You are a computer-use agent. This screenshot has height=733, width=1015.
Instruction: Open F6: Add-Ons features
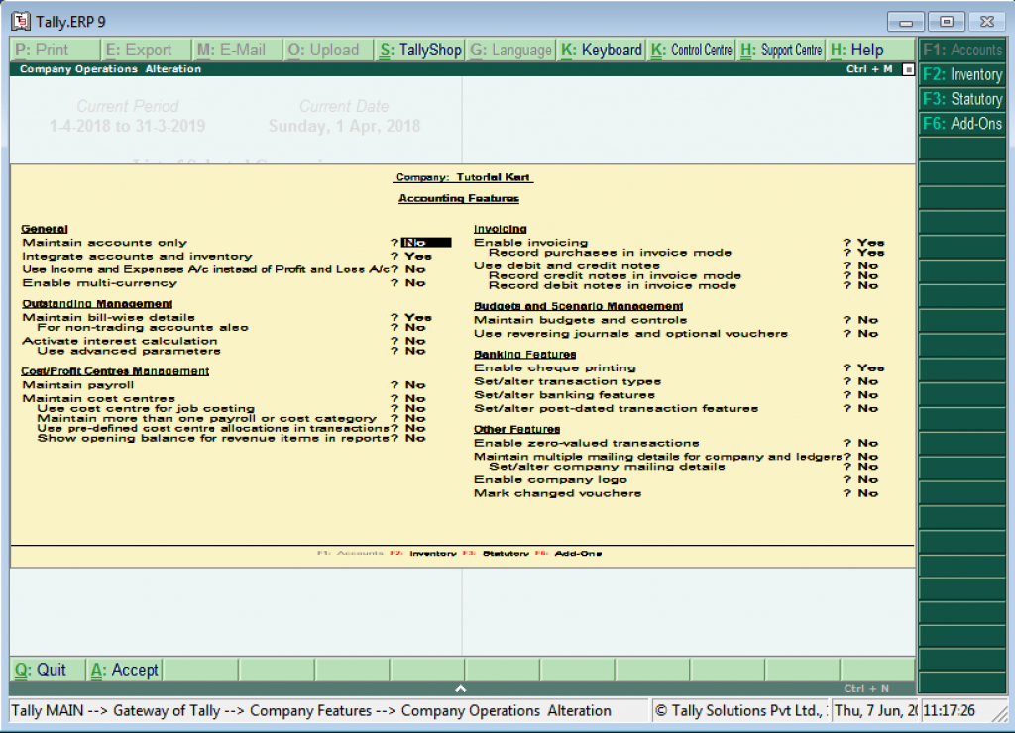[964, 123]
